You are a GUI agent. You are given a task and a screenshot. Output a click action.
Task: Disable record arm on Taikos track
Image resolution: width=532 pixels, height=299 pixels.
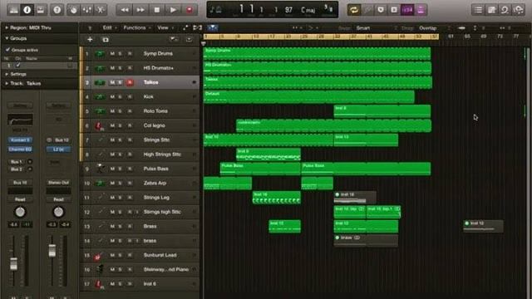(x=130, y=82)
